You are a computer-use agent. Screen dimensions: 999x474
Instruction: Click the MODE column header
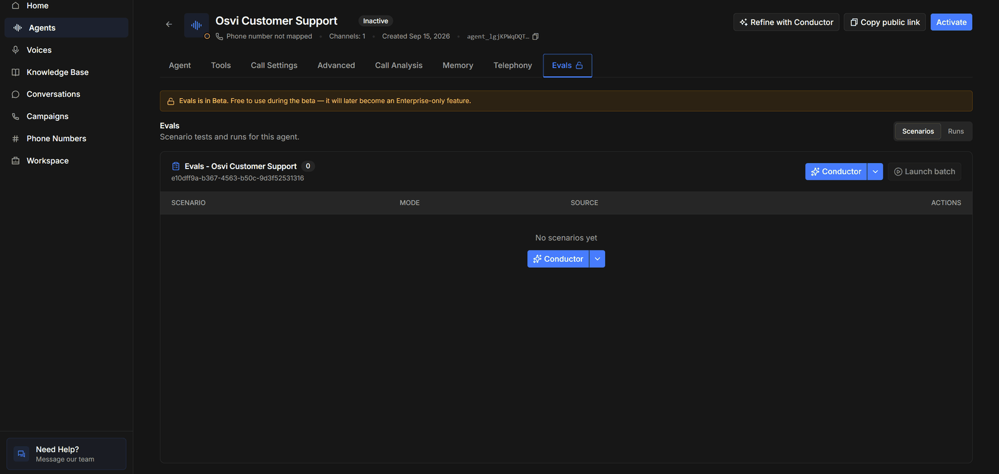coord(410,203)
